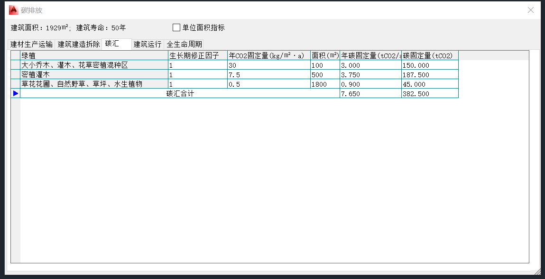The width and height of the screenshot is (545, 279).
Task: Select the 草花花圃 vegetation row cell
Action: [x=94, y=84]
